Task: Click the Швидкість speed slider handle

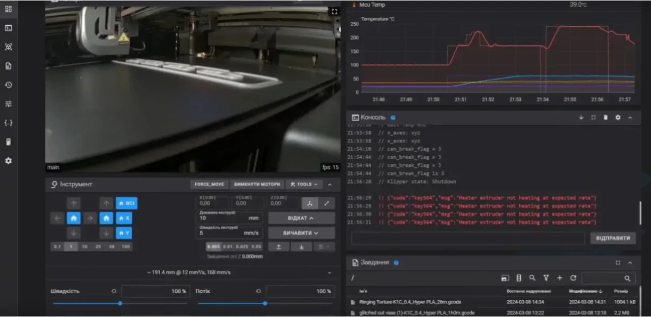Action: pos(120,303)
